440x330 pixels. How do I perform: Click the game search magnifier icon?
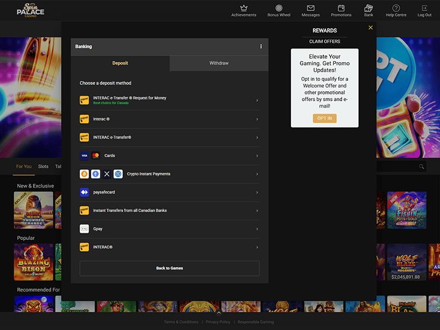(x=421, y=167)
